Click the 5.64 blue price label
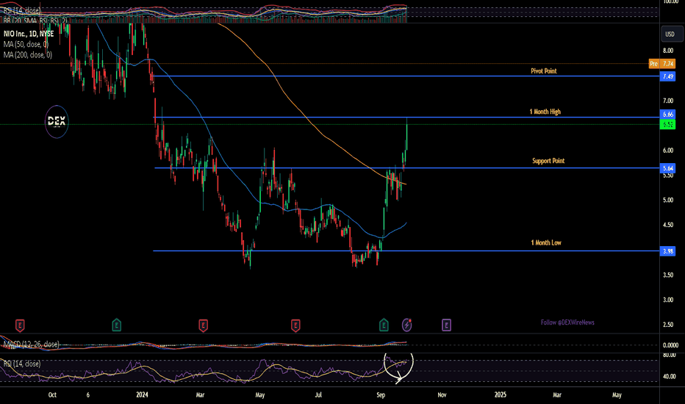 point(667,168)
